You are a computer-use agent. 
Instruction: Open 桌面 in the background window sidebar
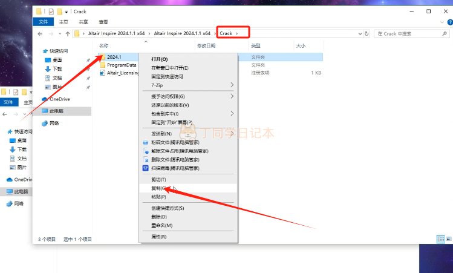coord(18,140)
